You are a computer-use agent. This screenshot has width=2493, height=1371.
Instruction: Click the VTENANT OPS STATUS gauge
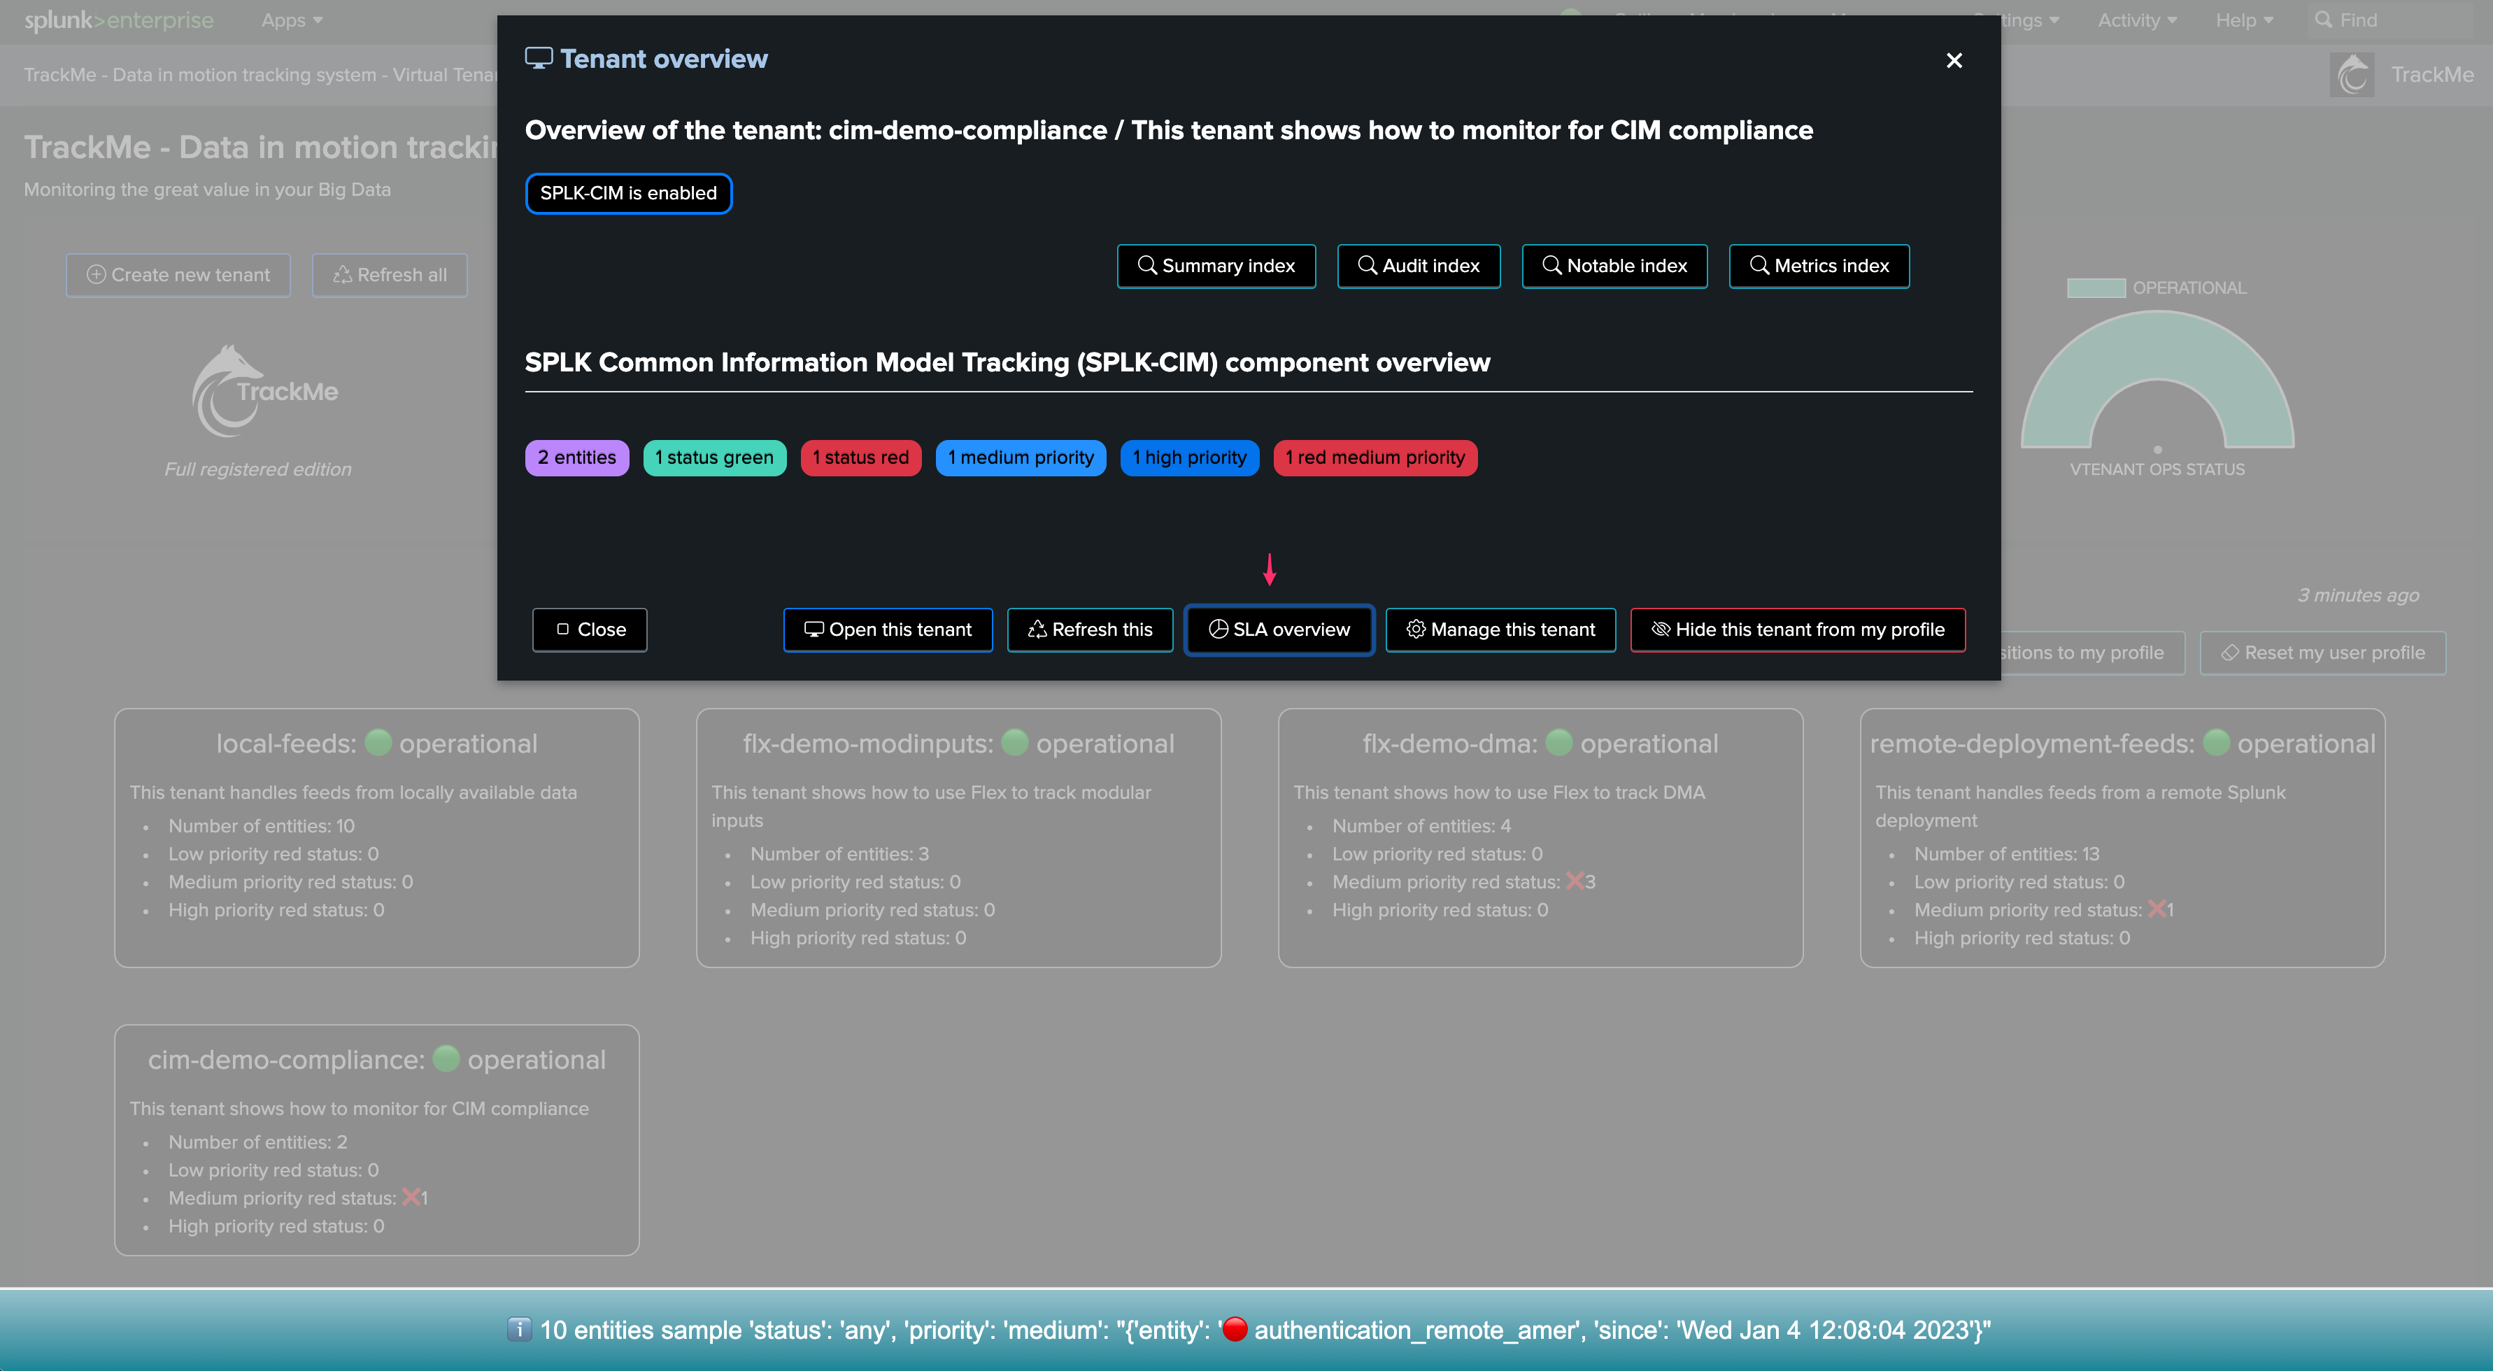[2157, 381]
